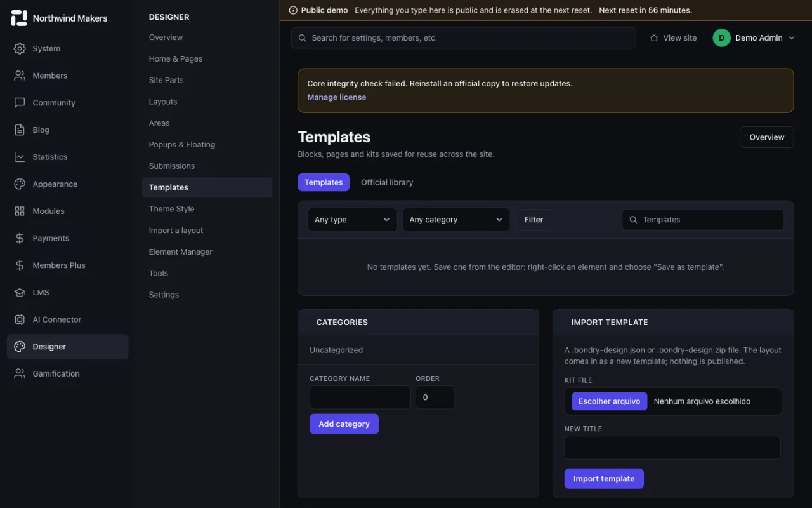Open Designer via its palette icon
Screen dimensions: 812x508
click(20, 347)
